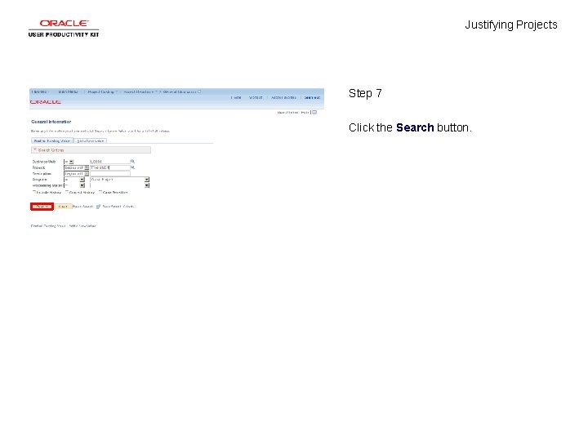
Task: Click the Sign out link
Action: pyautogui.click(x=312, y=97)
